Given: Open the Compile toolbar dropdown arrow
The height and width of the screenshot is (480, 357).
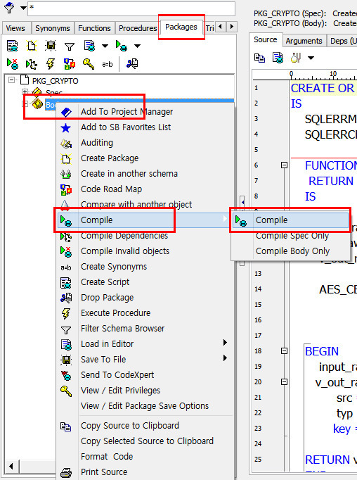Looking at the screenshot, I should (137, 46).
